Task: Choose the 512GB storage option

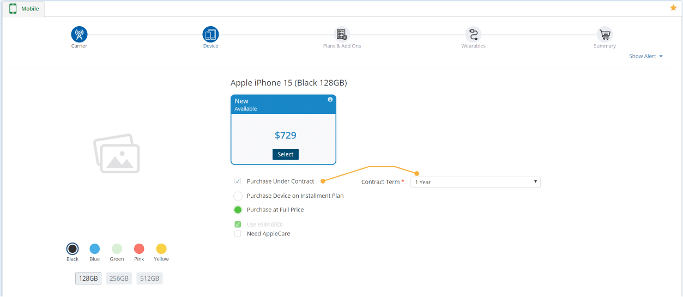Action: pyautogui.click(x=149, y=278)
